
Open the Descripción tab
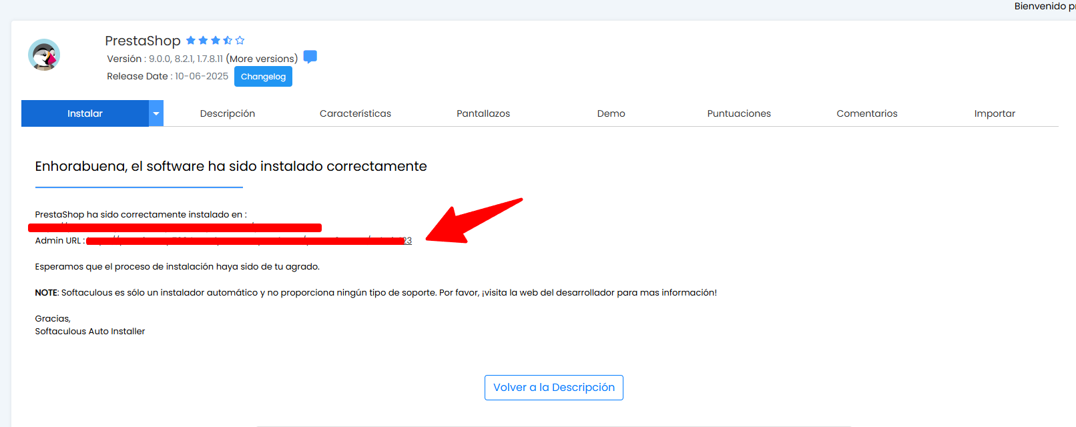click(228, 113)
